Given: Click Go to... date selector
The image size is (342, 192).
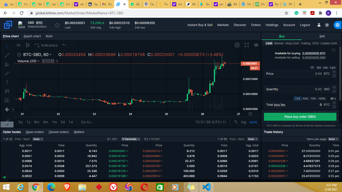Looking at the screenshot, I should (87, 122).
